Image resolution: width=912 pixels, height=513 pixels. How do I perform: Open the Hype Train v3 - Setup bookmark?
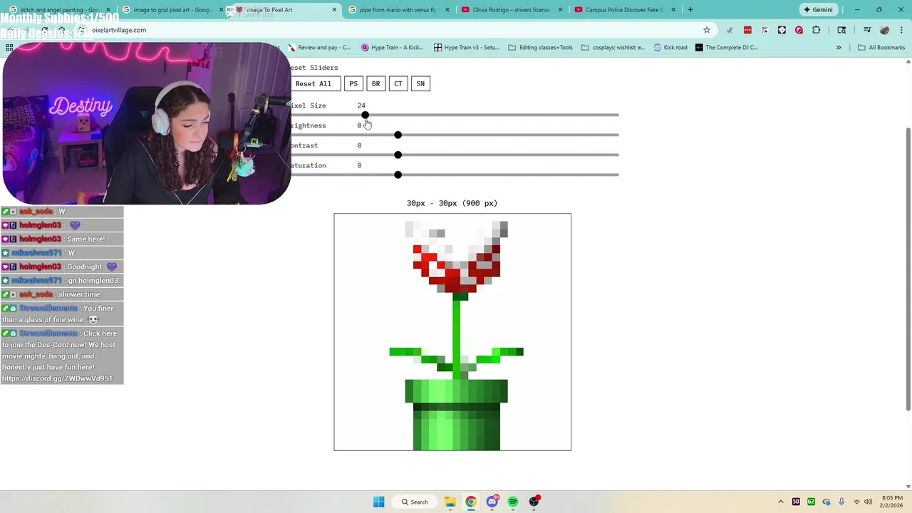point(467,48)
